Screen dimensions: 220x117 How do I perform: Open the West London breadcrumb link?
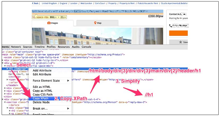[86, 3]
